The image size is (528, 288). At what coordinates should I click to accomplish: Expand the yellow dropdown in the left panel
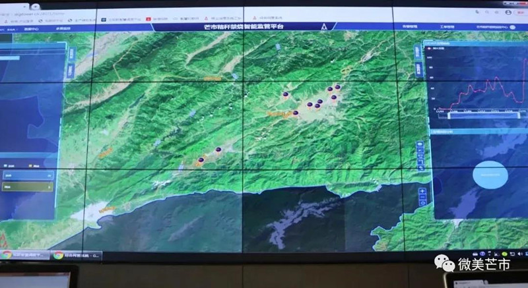click(x=28, y=187)
